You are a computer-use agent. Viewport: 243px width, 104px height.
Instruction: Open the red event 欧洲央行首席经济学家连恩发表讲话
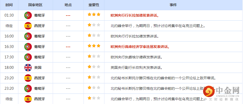coord(140,47)
